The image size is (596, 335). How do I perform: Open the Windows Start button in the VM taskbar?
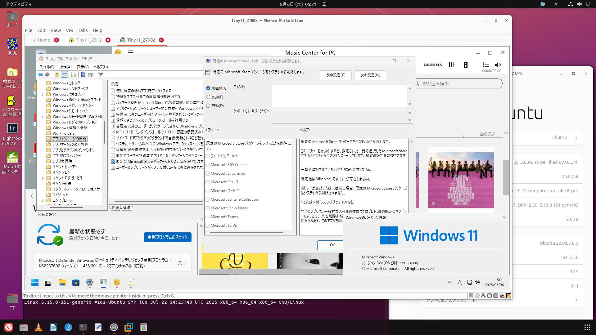coord(35,283)
